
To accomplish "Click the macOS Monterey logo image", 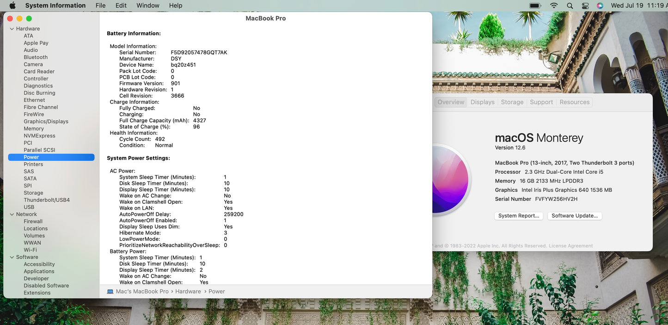I will 451,180.
